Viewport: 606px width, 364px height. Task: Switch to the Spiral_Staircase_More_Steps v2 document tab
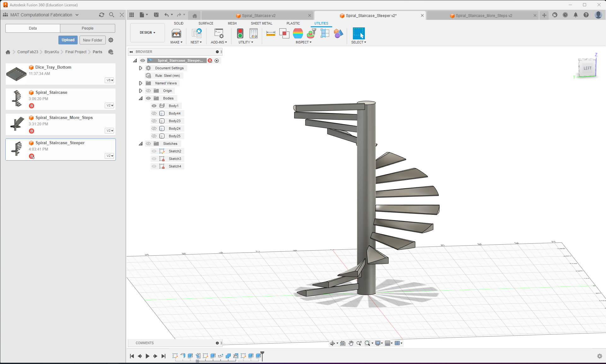(484, 15)
